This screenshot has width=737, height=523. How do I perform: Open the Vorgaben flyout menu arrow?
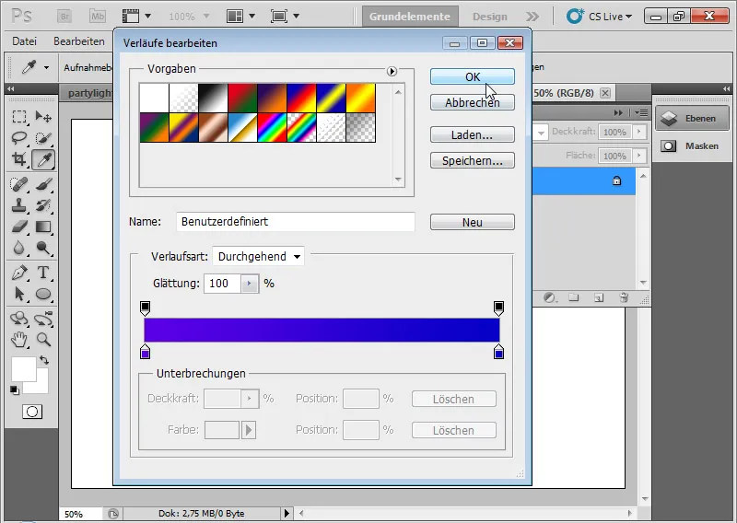[x=392, y=72]
